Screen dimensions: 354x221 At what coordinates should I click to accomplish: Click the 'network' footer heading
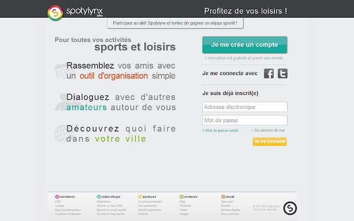click(190, 197)
